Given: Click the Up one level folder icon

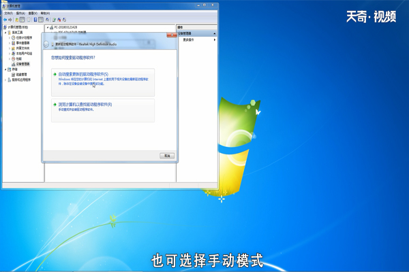Looking at the screenshot, I should (16, 20).
